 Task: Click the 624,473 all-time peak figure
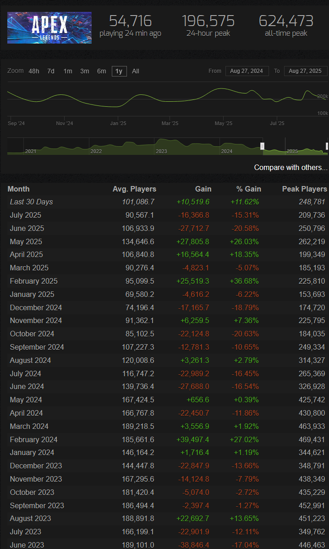[286, 21]
